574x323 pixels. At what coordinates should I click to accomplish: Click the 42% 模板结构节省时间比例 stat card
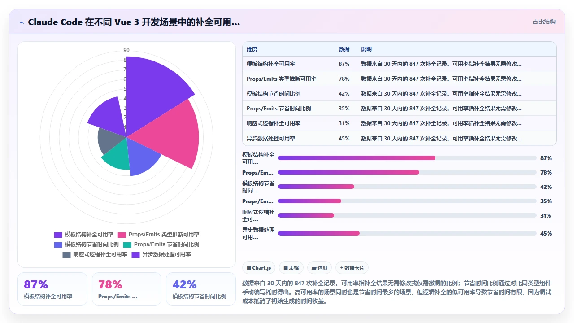click(x=201, y=289)
